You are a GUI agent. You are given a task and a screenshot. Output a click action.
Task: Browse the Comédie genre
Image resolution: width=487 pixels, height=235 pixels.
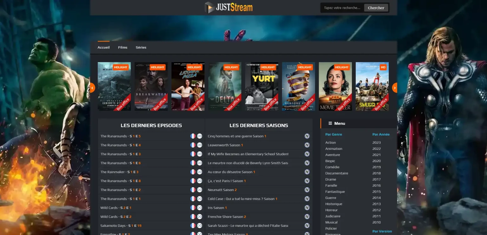[x=332, y=167]
